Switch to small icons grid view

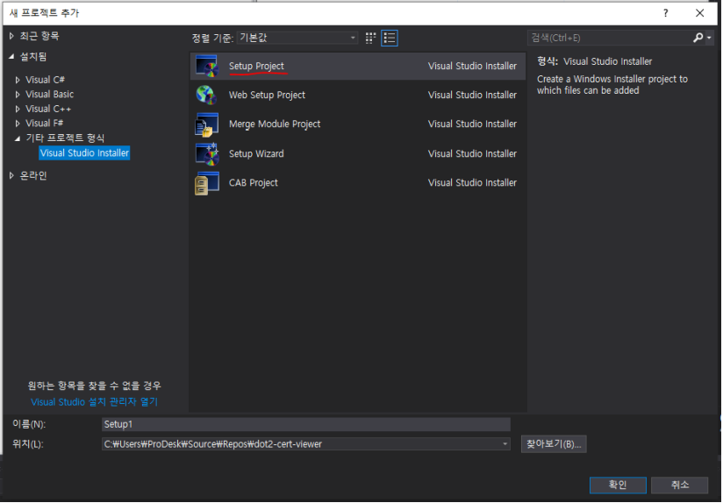tap(370, 38)
